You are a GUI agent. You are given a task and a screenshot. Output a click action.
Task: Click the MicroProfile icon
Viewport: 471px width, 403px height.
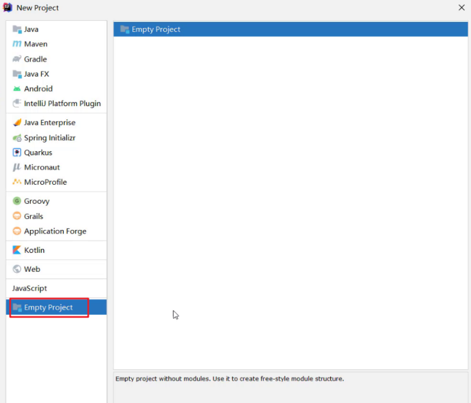point(17,182)
